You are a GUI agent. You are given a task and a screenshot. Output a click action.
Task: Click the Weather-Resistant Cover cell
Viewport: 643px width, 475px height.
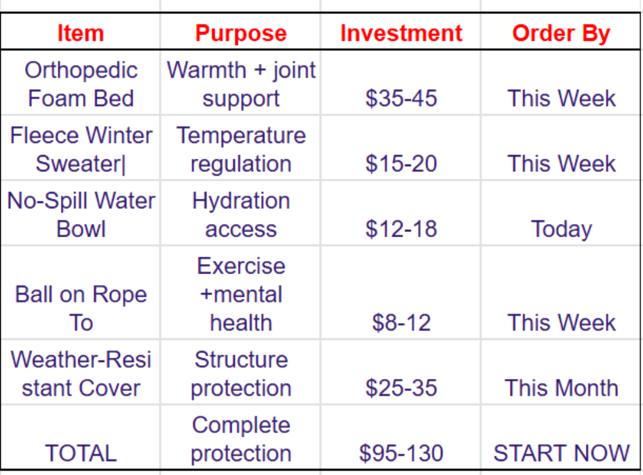tap(80, 372)
